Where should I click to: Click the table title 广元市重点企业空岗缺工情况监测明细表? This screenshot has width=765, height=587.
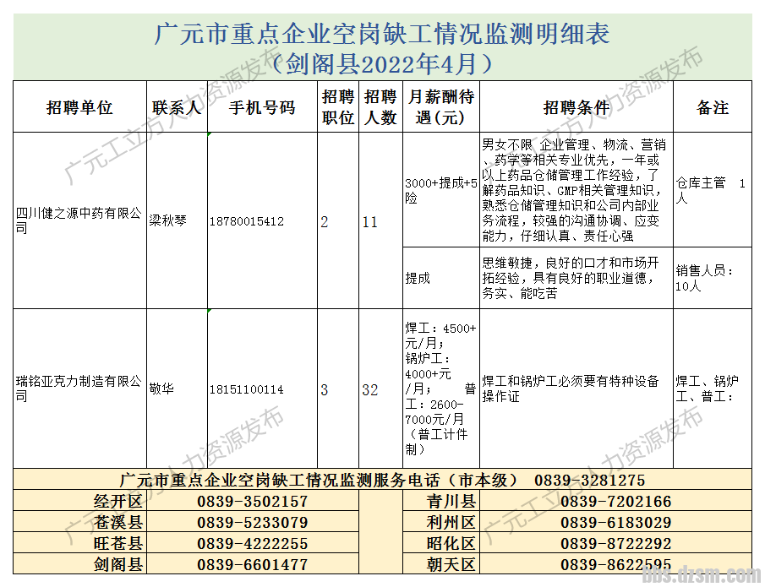382,34
